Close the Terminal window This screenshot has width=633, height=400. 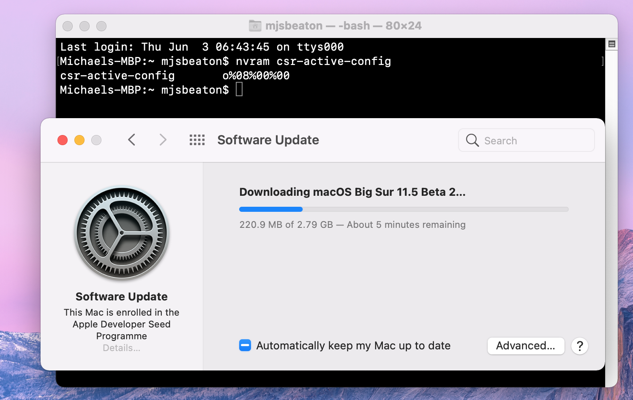click(x=68, y=26)
